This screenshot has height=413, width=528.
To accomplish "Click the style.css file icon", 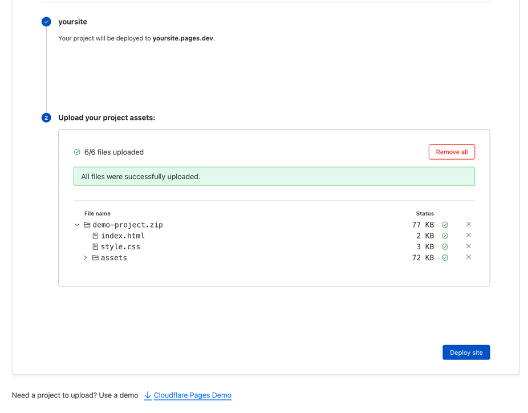I will (95, 247).
